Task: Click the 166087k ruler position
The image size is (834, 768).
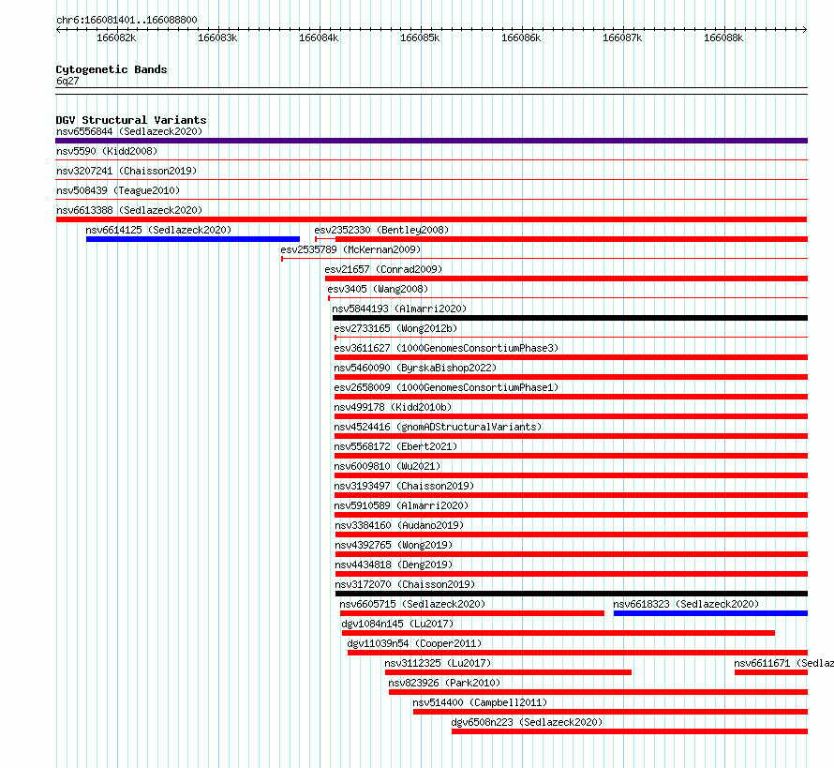Action: (622, 38)
